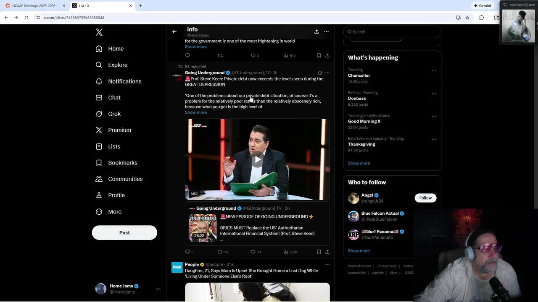Open Going Underground profile name
Viewport: 538px width, 302px height.
(x=205, y=73)
